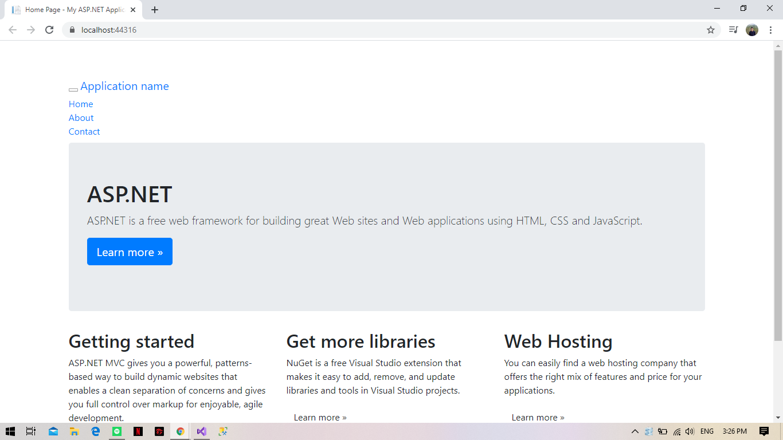Change the ENG input language
The image size is (783, 440).
point(707,431)
